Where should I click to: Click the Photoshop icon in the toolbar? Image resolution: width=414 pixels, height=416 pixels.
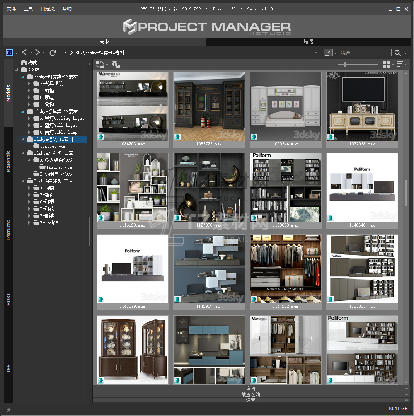click(10, 53)
